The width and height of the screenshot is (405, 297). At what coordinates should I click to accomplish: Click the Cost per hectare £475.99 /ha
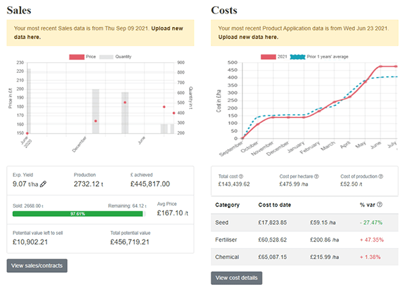click(x=294, y=184)
